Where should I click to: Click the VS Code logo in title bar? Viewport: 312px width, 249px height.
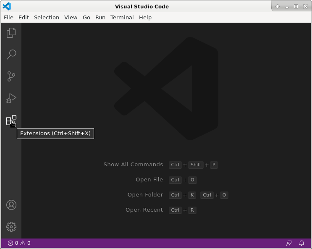point(7,6)
